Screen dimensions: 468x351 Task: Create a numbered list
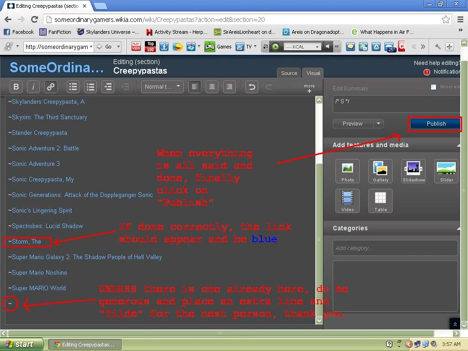pos(90,87)
